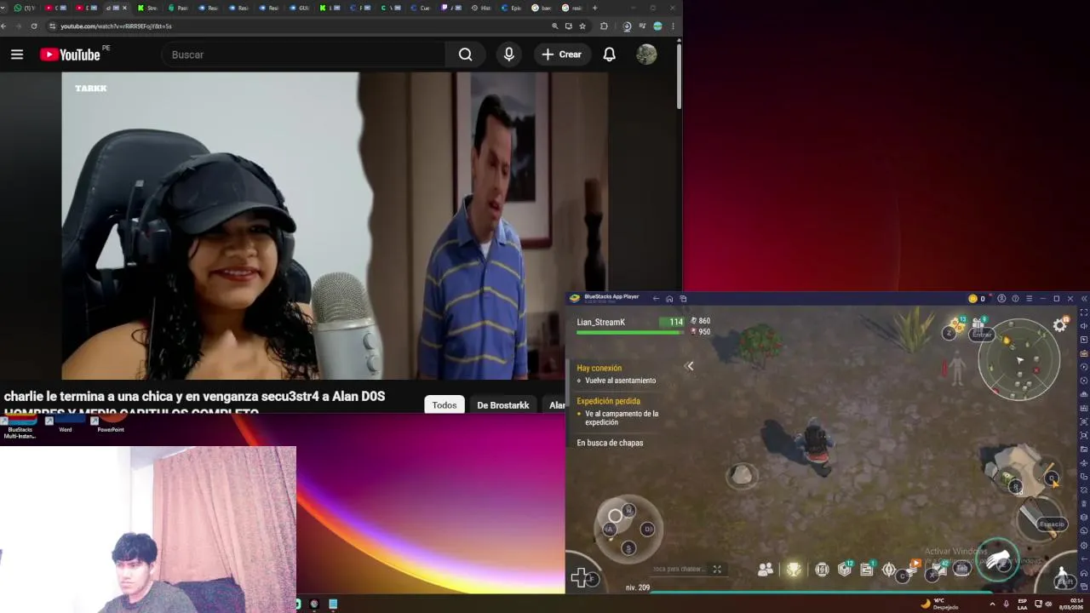The width and height of the screenshot is (1090, 613).
Task: Switch to the GUI browser tab
Action: (301, 8)
